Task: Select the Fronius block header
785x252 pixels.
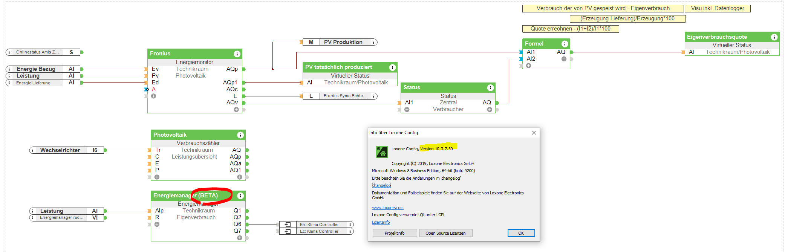Action: tap(194, 54)
